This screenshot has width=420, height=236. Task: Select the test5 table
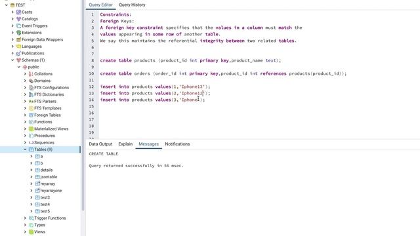pyautogui.click(x=45, y=211)
